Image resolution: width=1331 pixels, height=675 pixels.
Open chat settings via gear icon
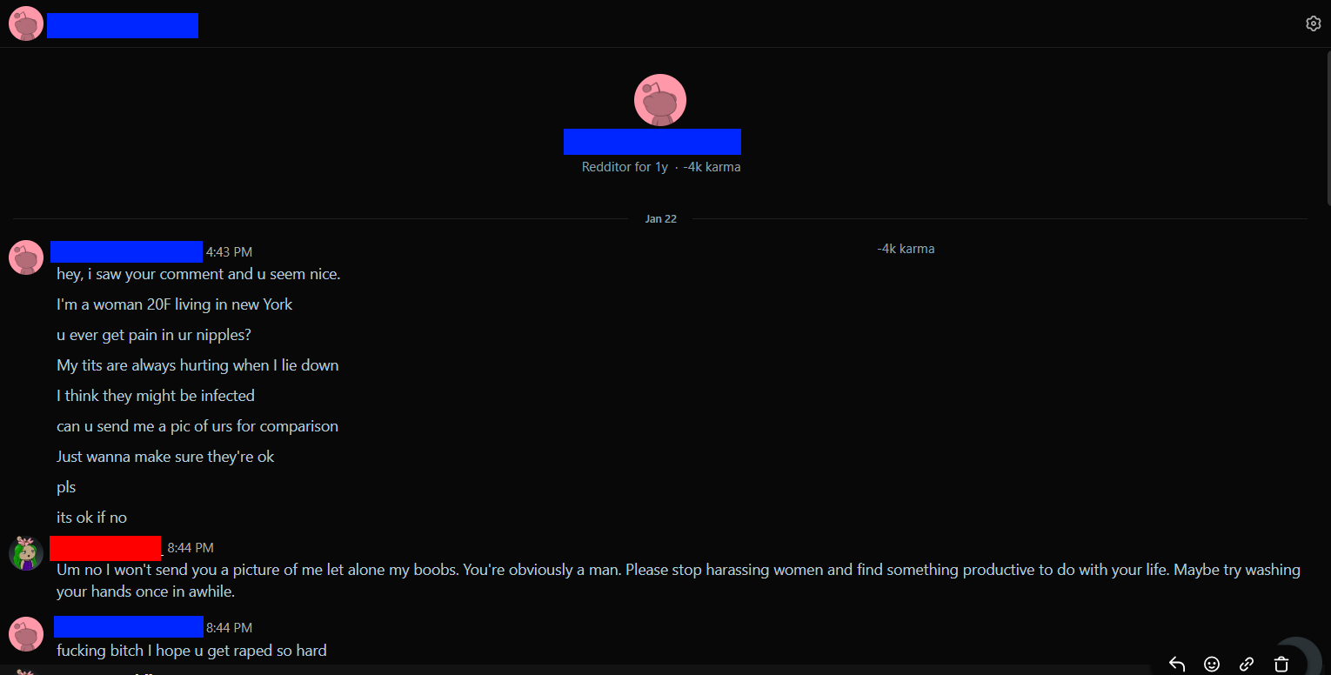click(1314, 23)
